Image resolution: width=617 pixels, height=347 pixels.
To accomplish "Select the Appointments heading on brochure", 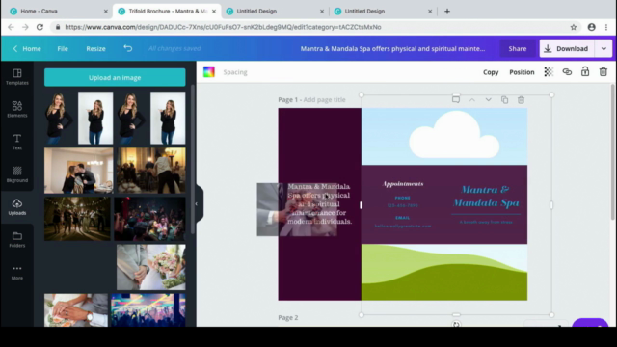I will pyautogui.click(x=403, y=184).
